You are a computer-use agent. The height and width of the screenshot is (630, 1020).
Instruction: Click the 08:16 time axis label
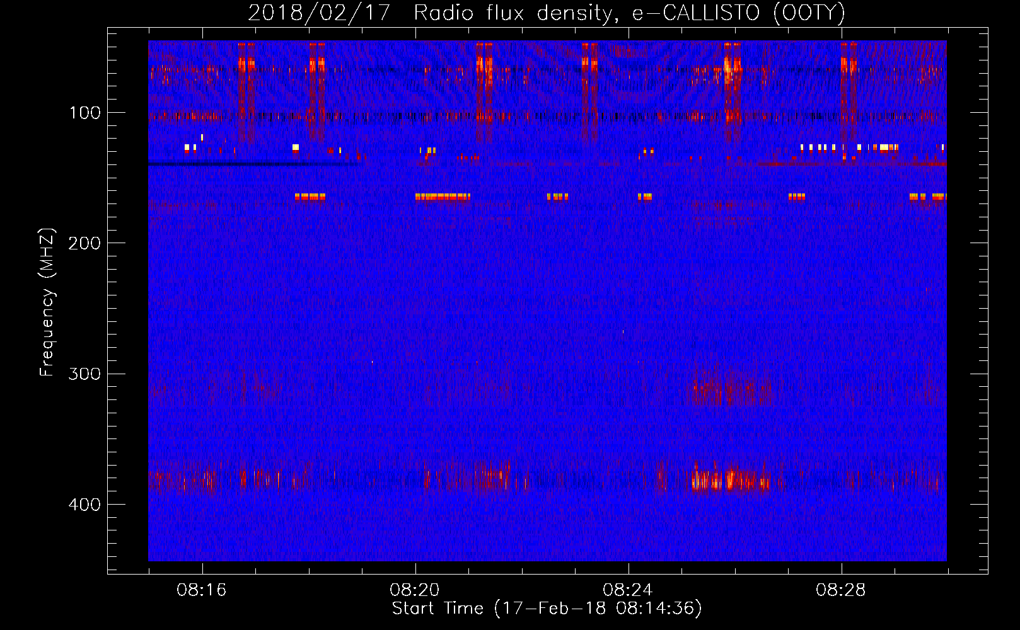point(202,590)
